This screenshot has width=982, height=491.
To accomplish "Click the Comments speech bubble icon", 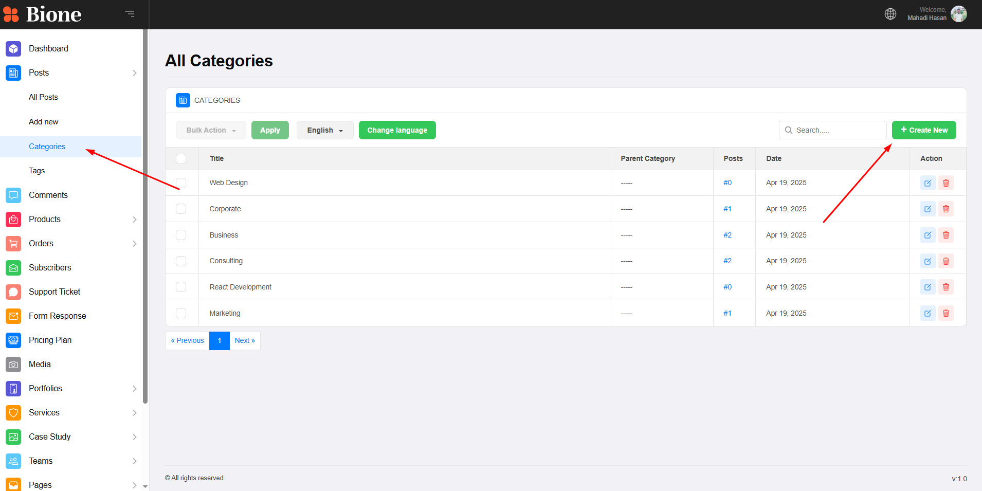I will tap(13, 195).
